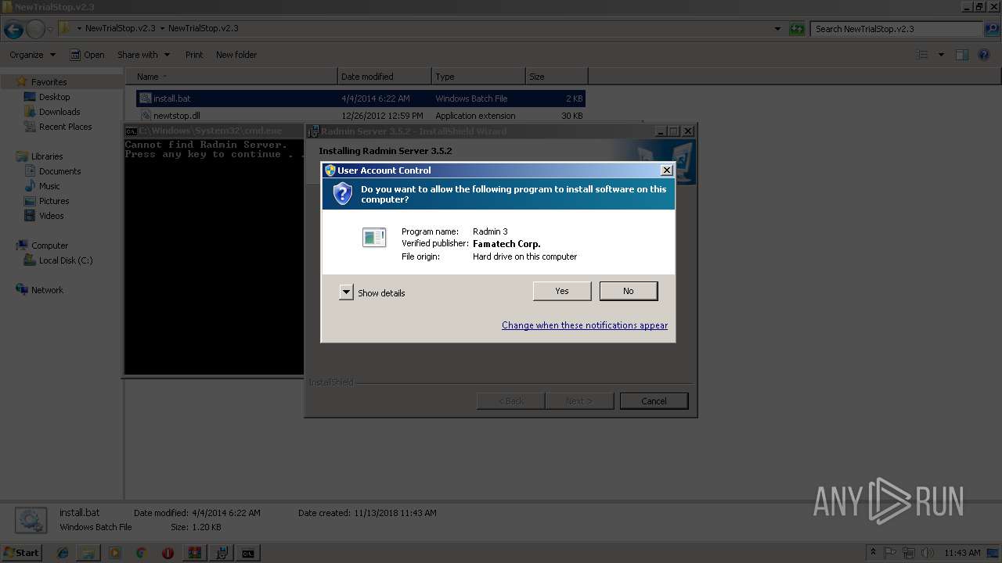Toggle the preview pane icon
The height and width of the screenshot is (563, 1002).
coord(962,55)
